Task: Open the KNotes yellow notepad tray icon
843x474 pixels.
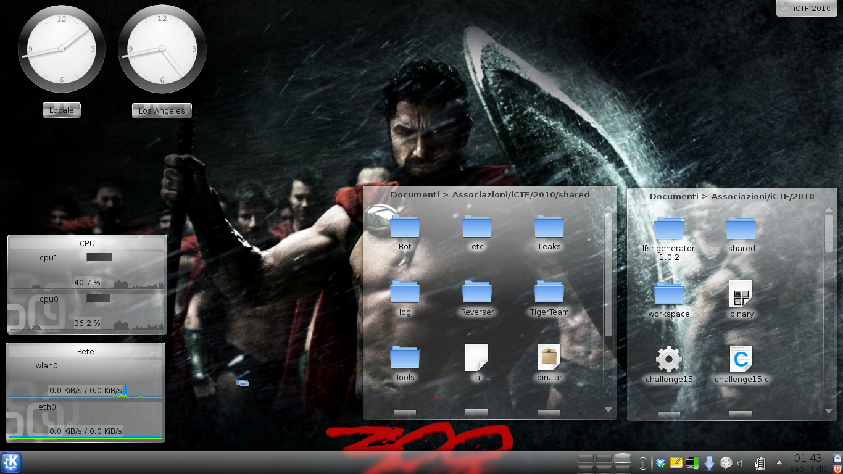Action: [676, 463]
